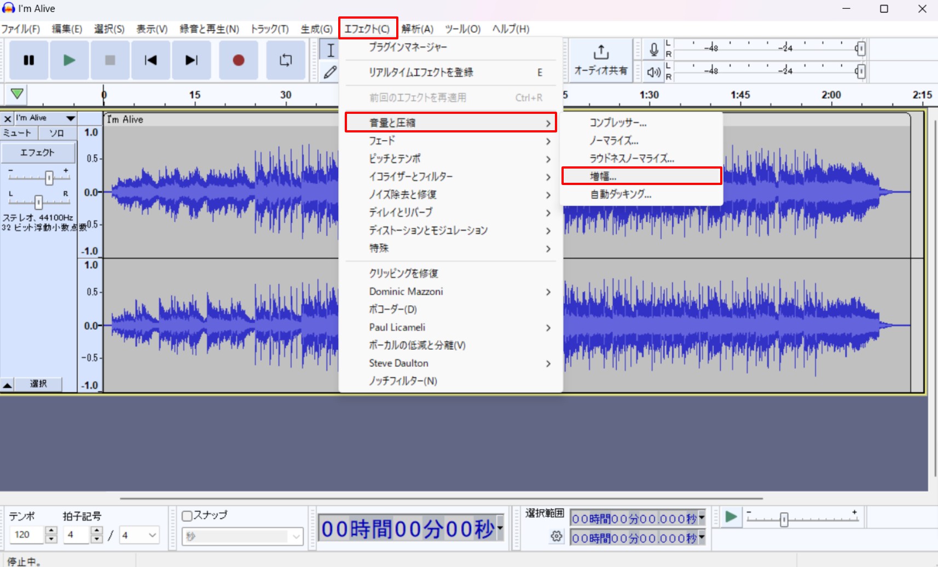
Task: Enable the スナップ checkbox
Action: point(187,516)
